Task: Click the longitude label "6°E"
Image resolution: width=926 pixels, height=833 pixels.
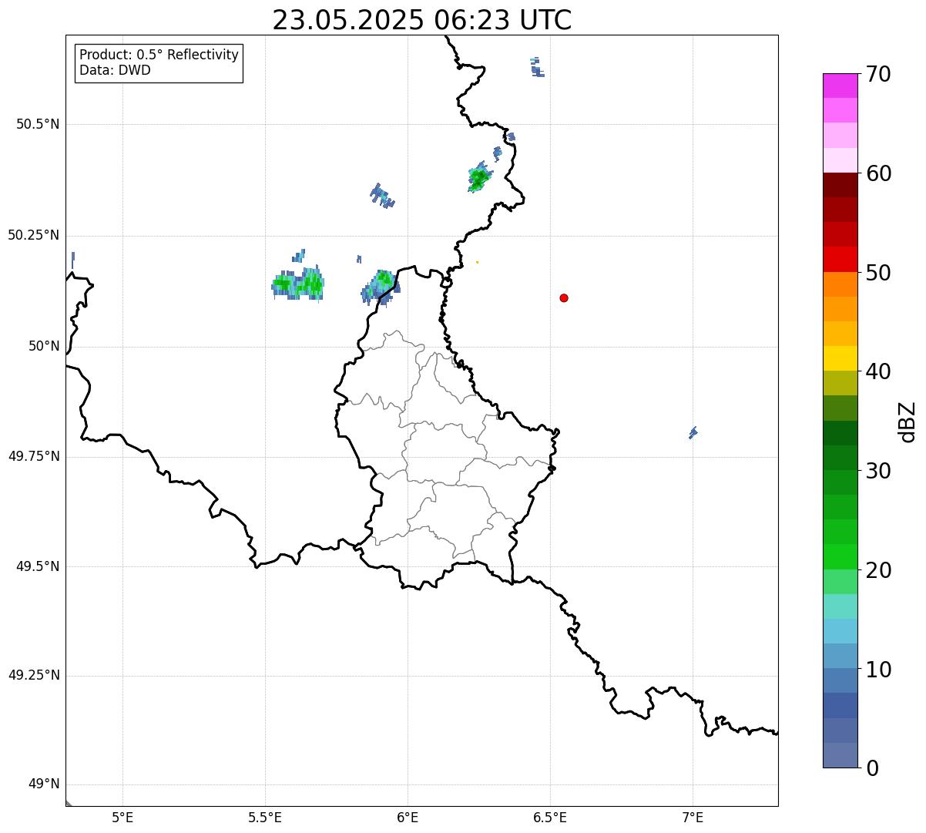Action: click(x=408, y=818)
